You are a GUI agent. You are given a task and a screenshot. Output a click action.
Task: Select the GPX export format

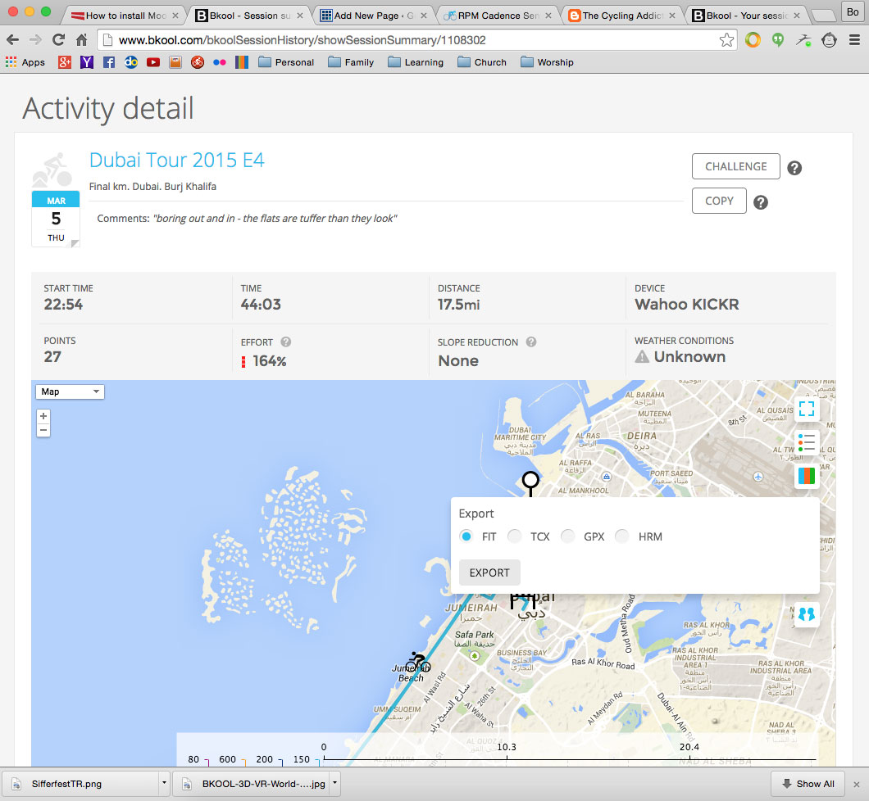(567, 536)
